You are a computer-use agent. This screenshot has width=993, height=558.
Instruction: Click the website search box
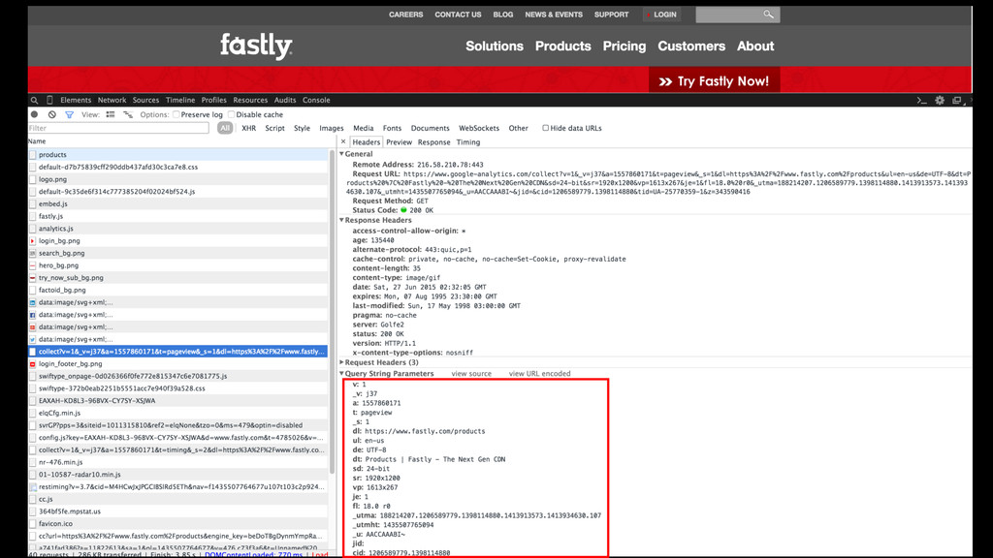pyautogui.click(x=738, y=15)
